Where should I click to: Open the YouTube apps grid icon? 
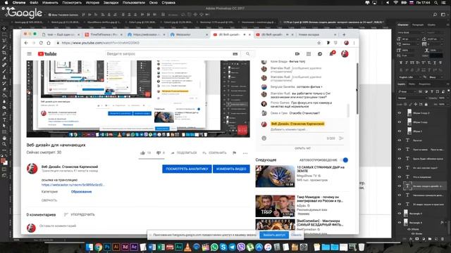click(x=309, y=53)
